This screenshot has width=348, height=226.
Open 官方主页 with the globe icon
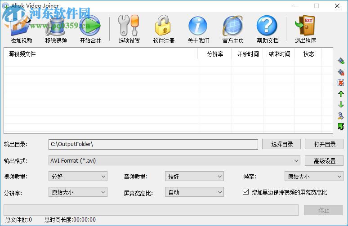coord(233,26)
